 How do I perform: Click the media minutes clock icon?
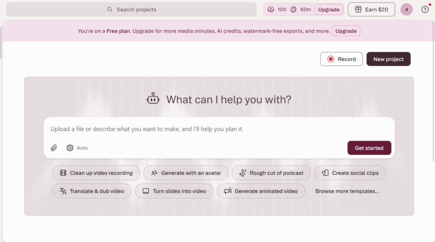click(x=294, y=9)
